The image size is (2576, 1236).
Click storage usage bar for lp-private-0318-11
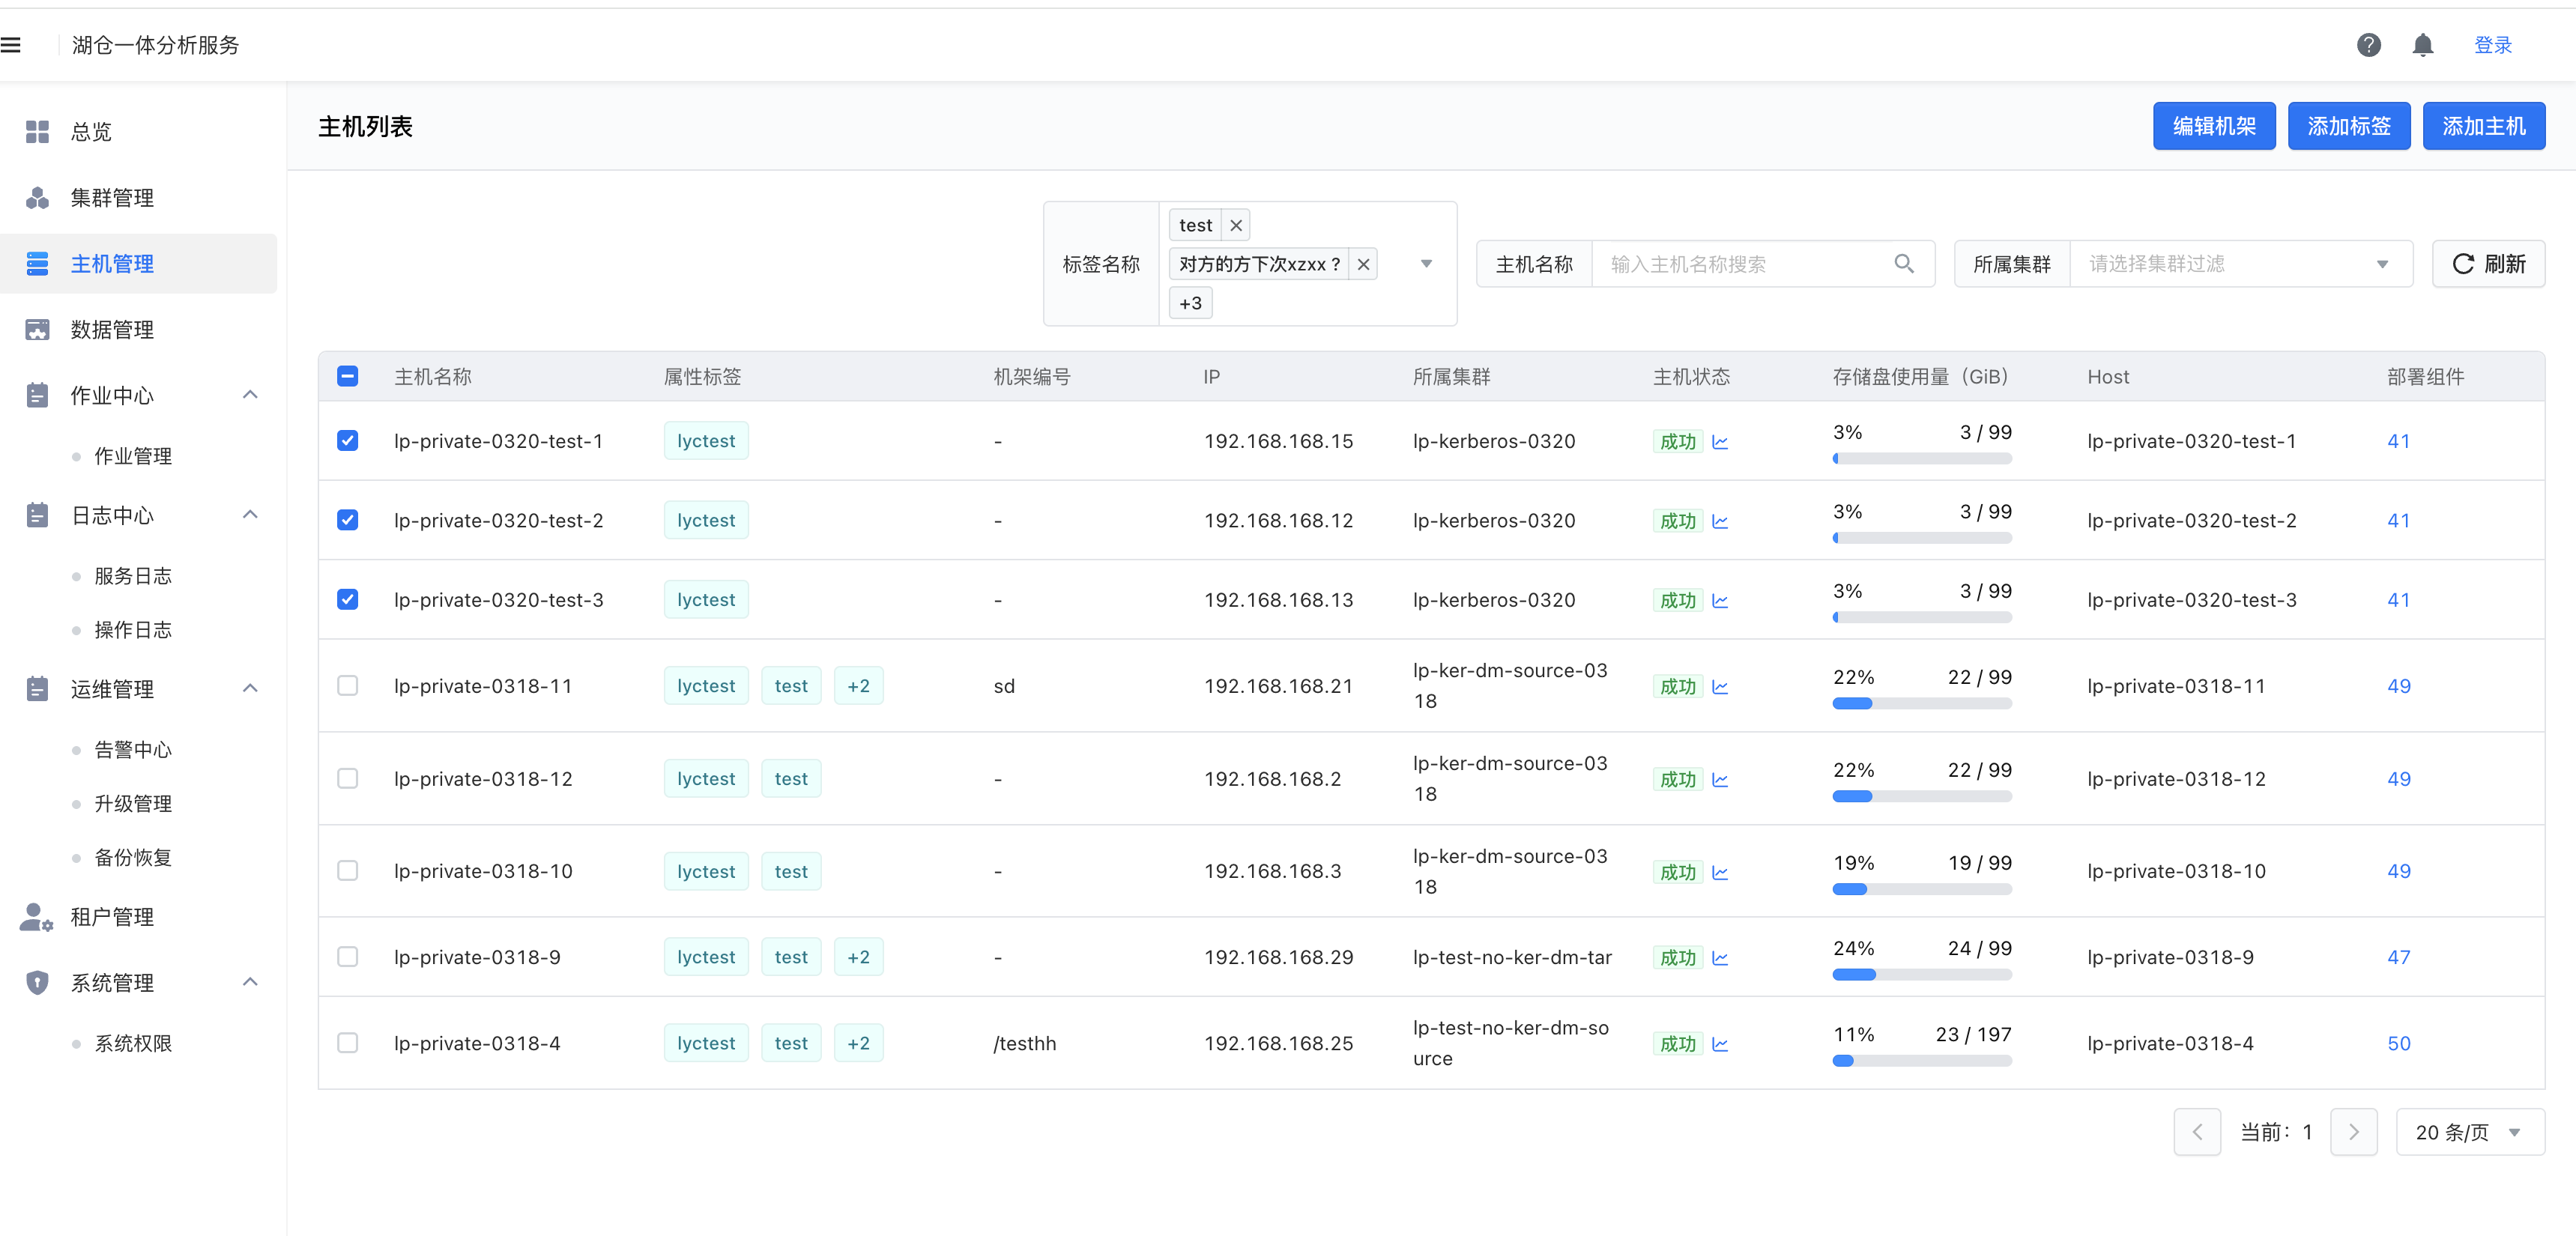[x=1921, y=704]
